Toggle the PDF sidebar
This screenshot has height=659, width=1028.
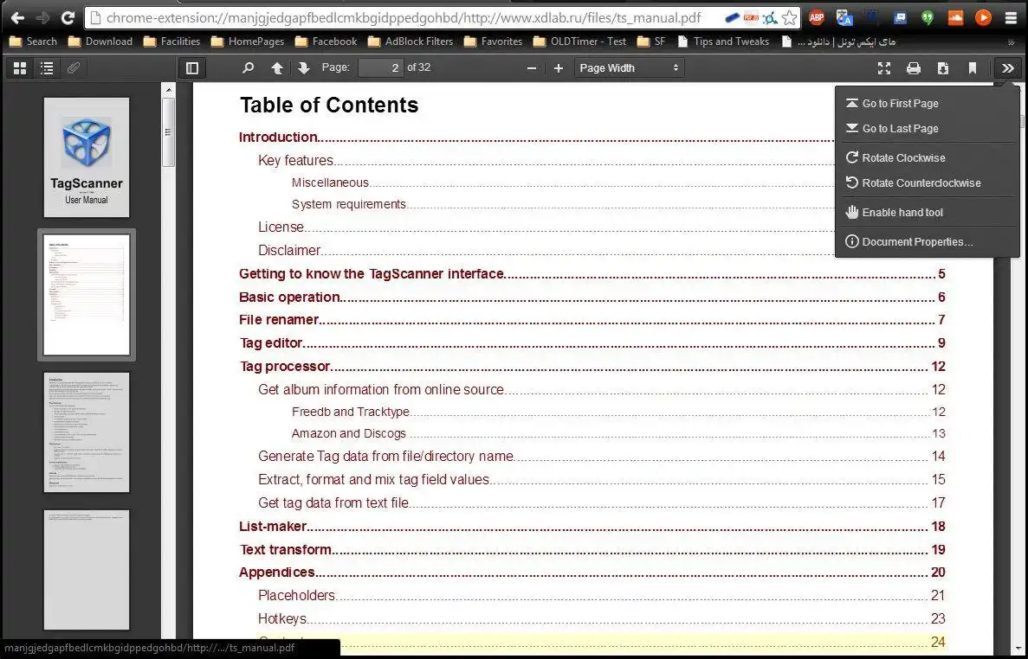pyautogui.click(x=192, y=68)
